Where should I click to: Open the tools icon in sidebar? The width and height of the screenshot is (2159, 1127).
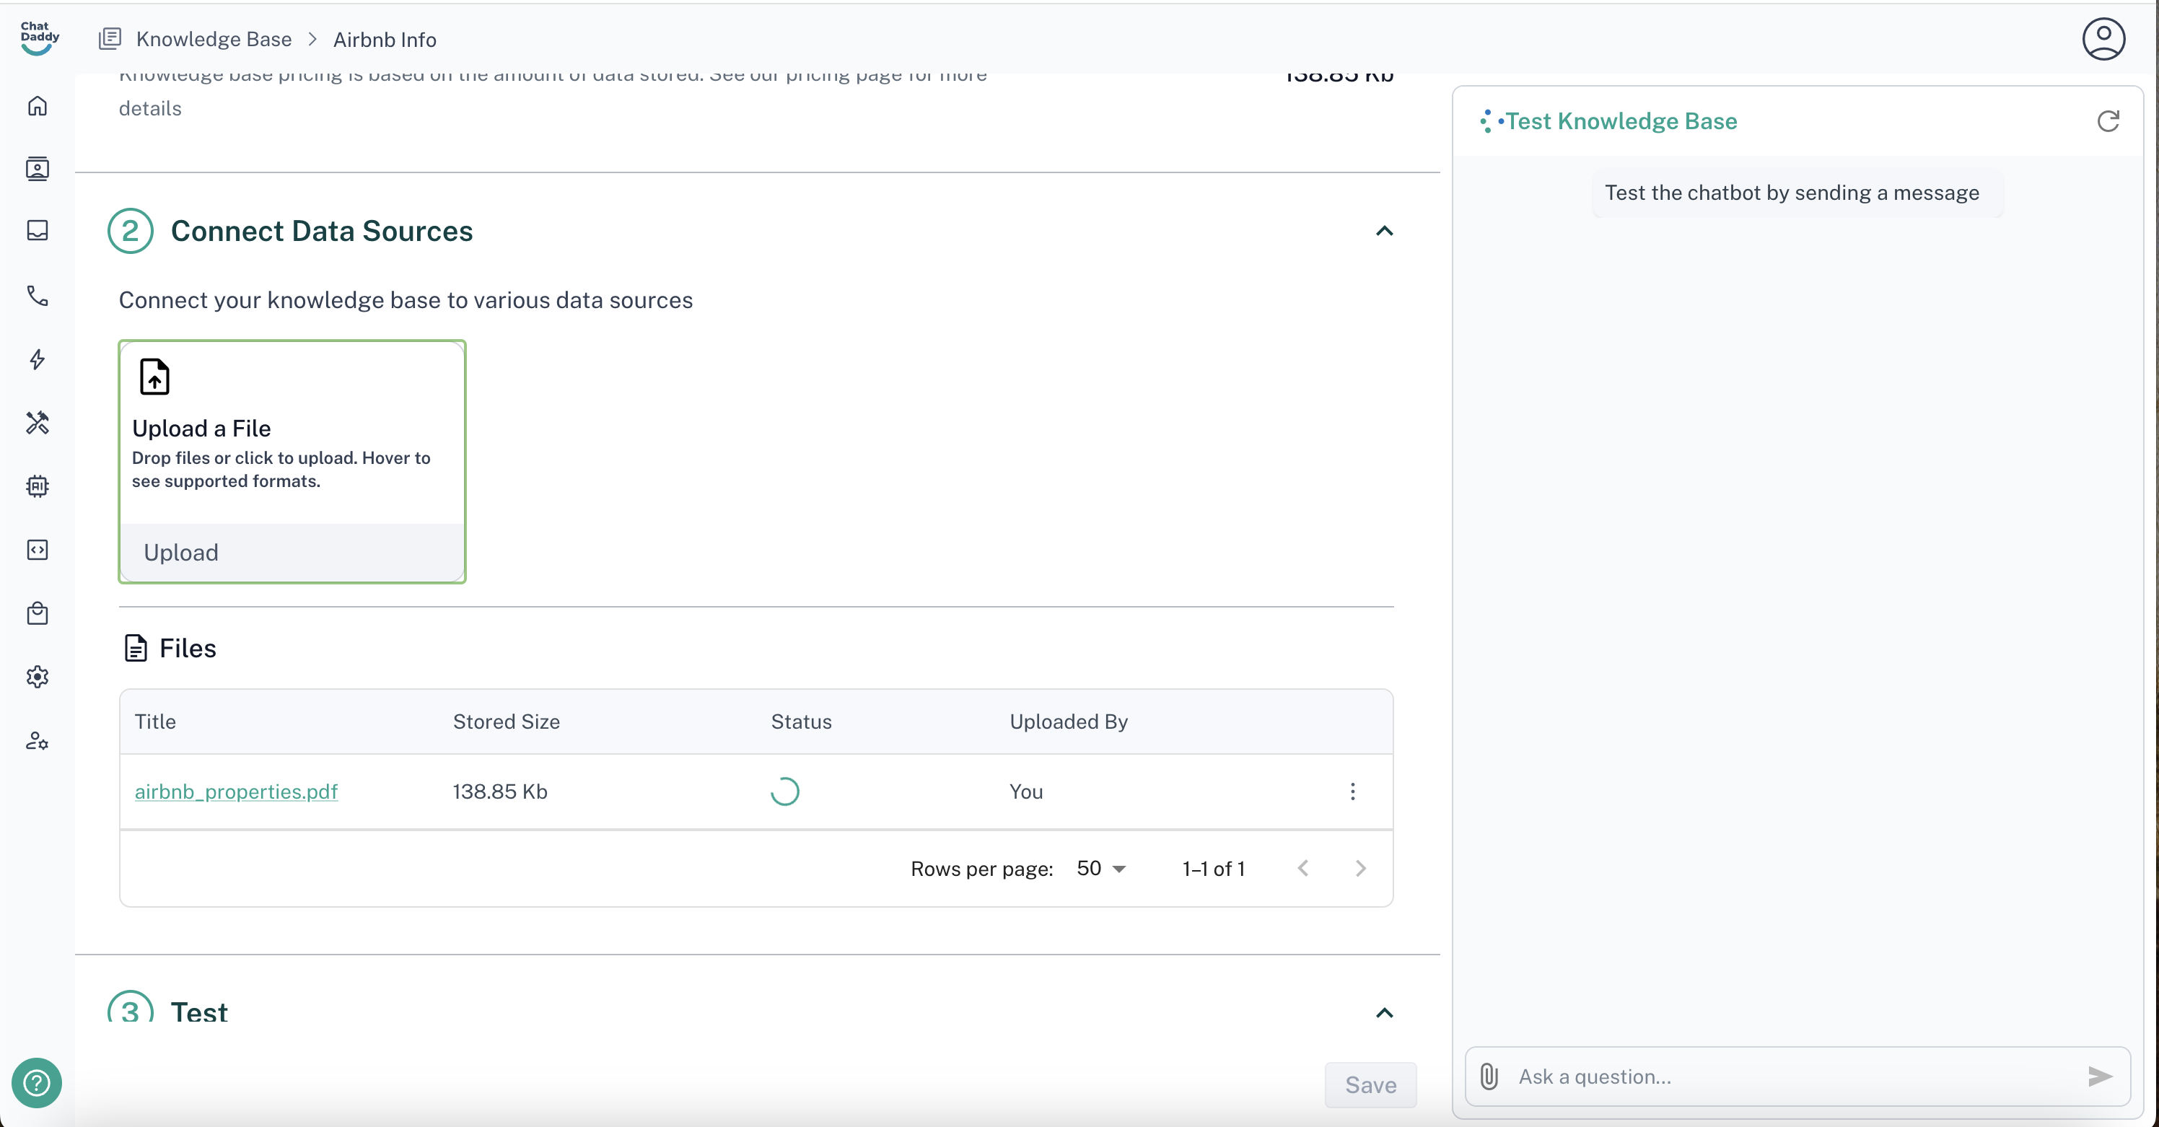37,422
